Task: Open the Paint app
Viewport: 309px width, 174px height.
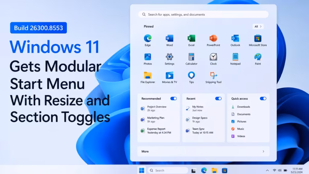Action: [258, 59]
